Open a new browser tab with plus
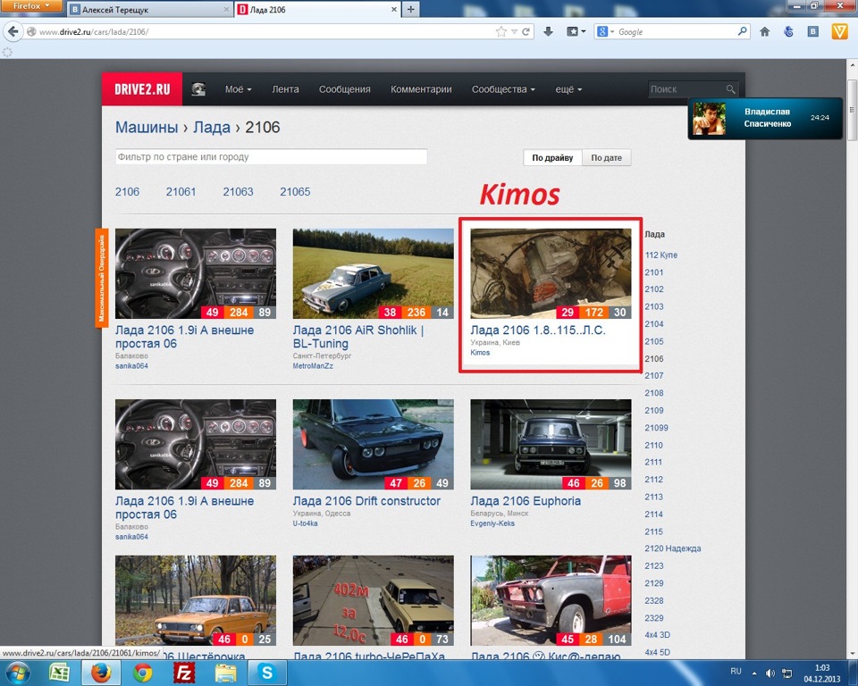 click(x=410, y=9)
